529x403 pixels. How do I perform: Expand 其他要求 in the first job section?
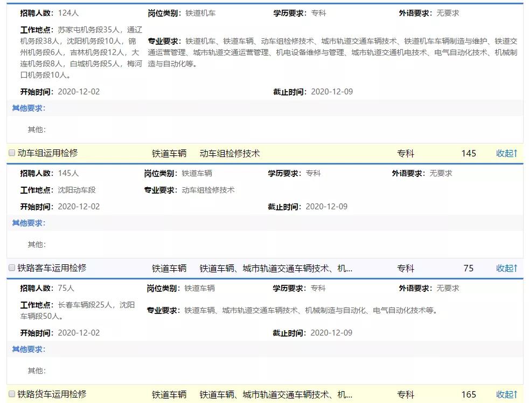tap(22, 108)
